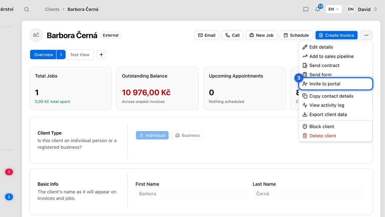Choose Invite to portal from menu
The width and height of the screenshot is (385, 217).
pos(336,84)
